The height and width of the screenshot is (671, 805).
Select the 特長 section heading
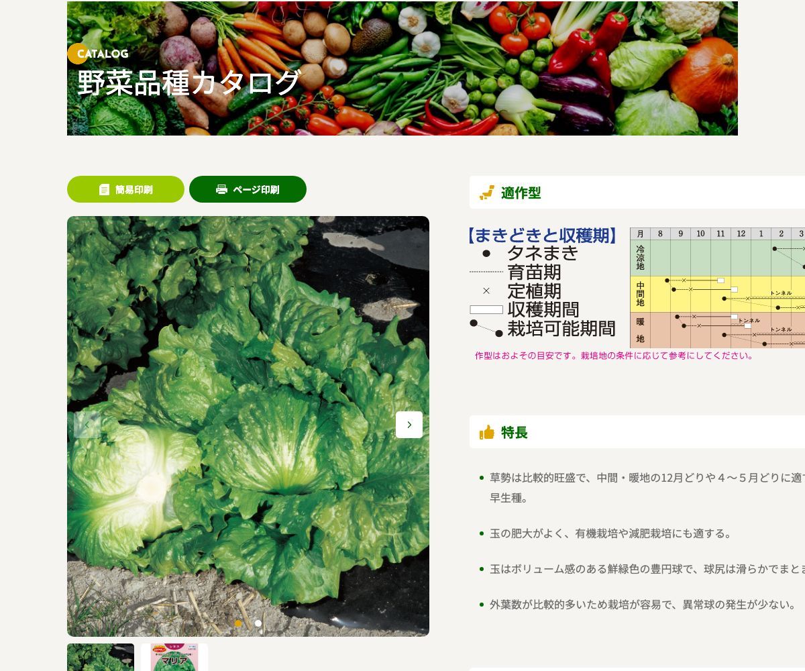[515, 433]
